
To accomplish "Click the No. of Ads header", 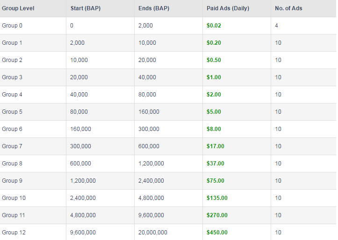I will (288, 8).
